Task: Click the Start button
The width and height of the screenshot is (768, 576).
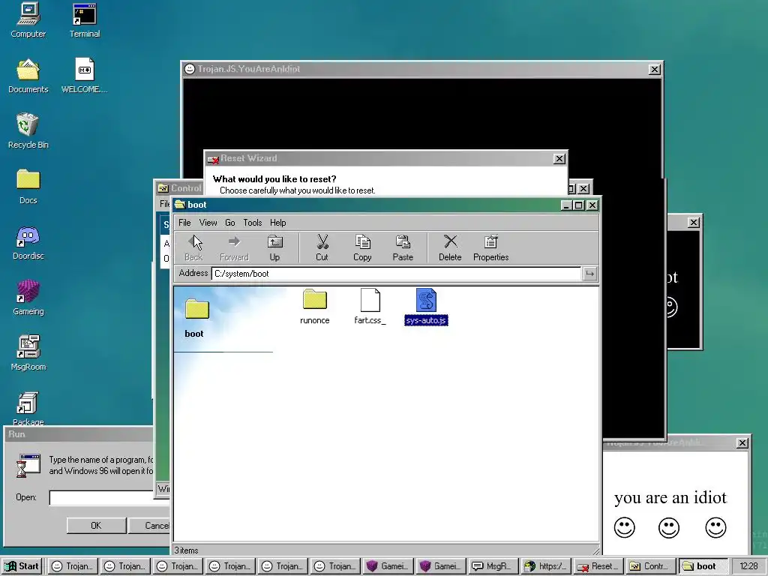Action: click(x=22, y=566)
